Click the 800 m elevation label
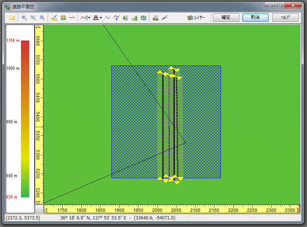Image resolution: width=307 pixels, height=227 pixels. (12, 122)
